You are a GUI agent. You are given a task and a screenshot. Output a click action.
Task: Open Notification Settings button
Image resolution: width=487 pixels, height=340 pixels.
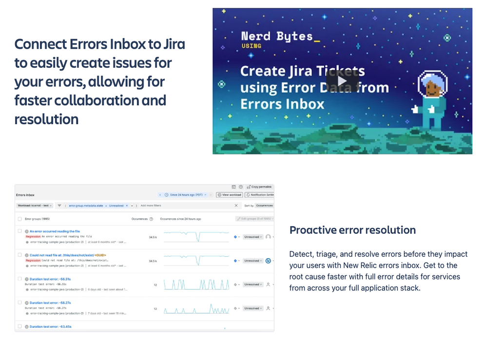click(260, 195)
